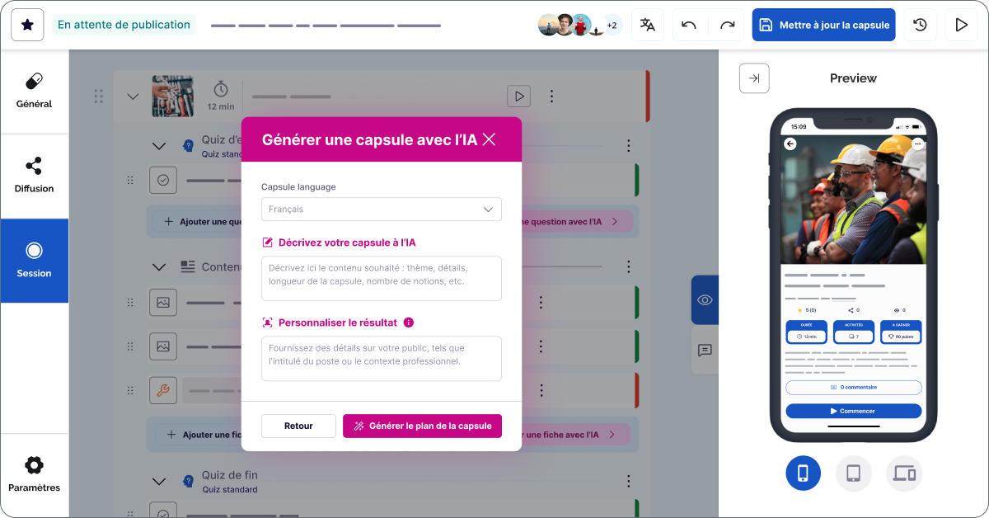Open the Capsule language dropdown

[x=382, y=210]
